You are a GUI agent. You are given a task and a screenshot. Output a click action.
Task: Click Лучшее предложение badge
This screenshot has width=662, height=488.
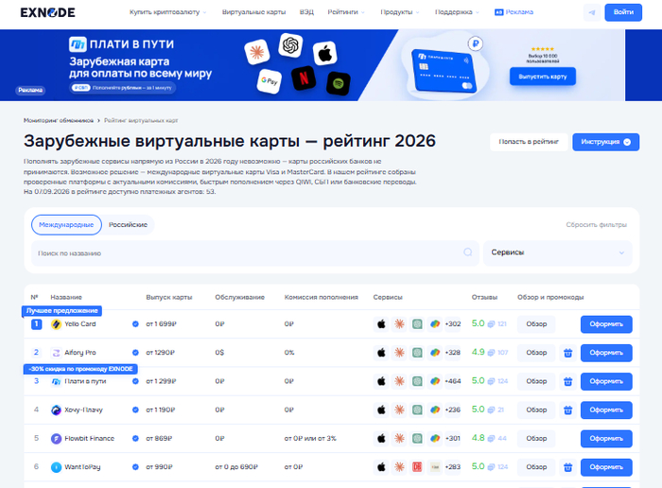pyautogui.click(x=61, y=311)
